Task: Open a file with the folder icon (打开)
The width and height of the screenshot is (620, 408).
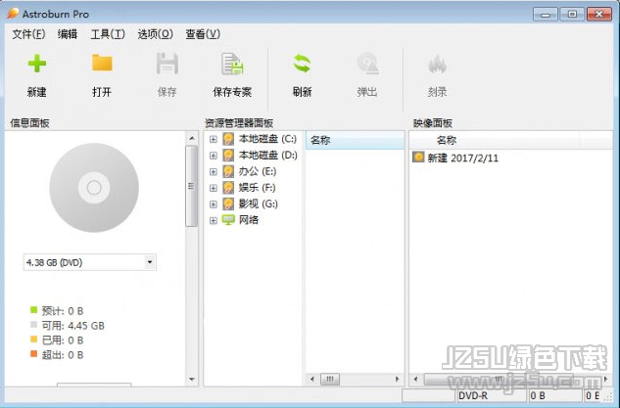Action: click(x=102, y=64)
